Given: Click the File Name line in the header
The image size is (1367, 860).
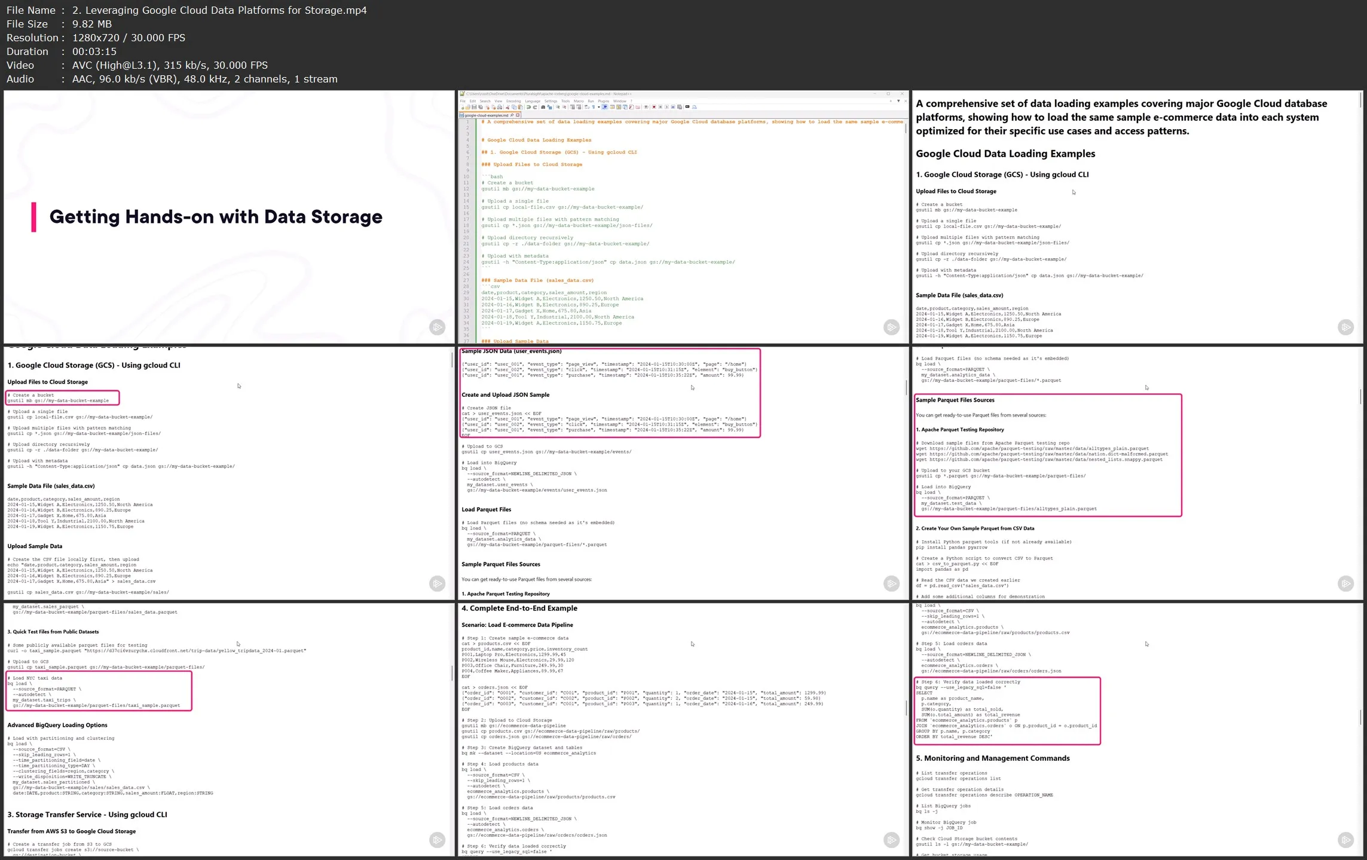Looking at the screenshot, I should point(186,10).
